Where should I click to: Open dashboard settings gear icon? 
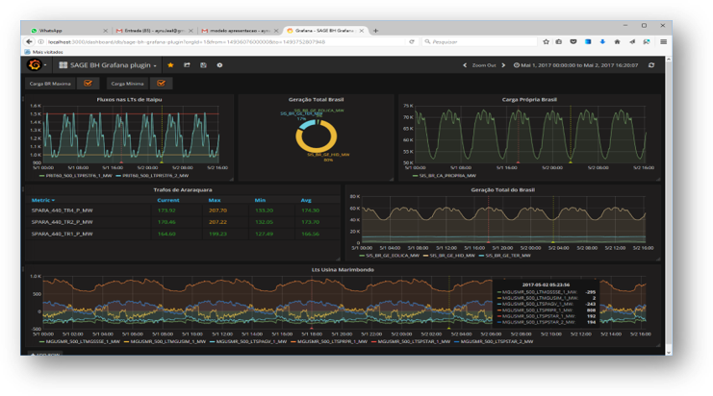tap(219, 65)
